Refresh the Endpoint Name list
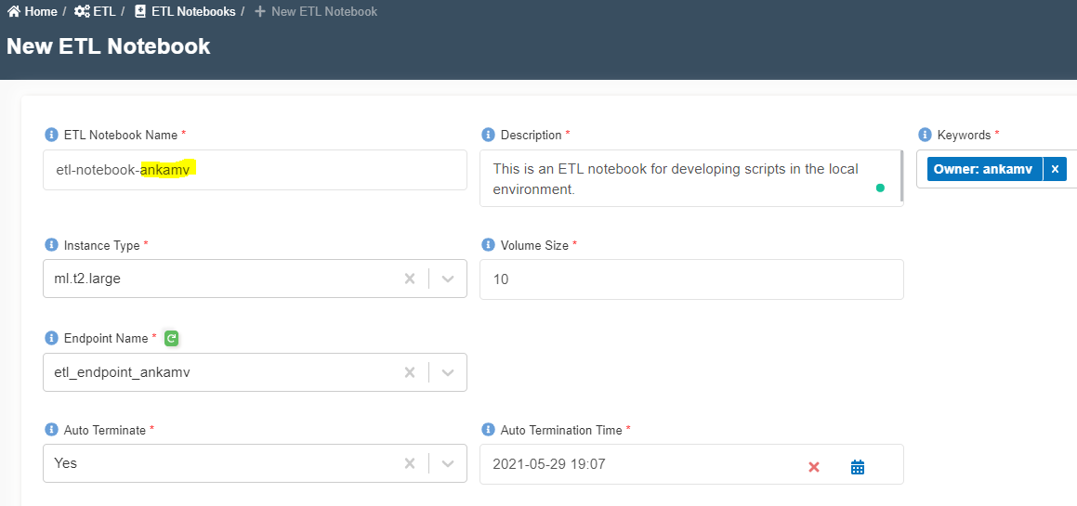Screen dimensions: 1077x506 coord(172,338)
